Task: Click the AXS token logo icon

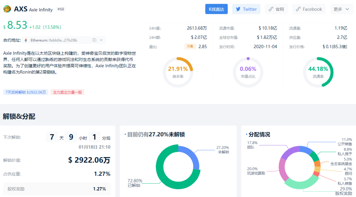Action: tap(7, 9)
